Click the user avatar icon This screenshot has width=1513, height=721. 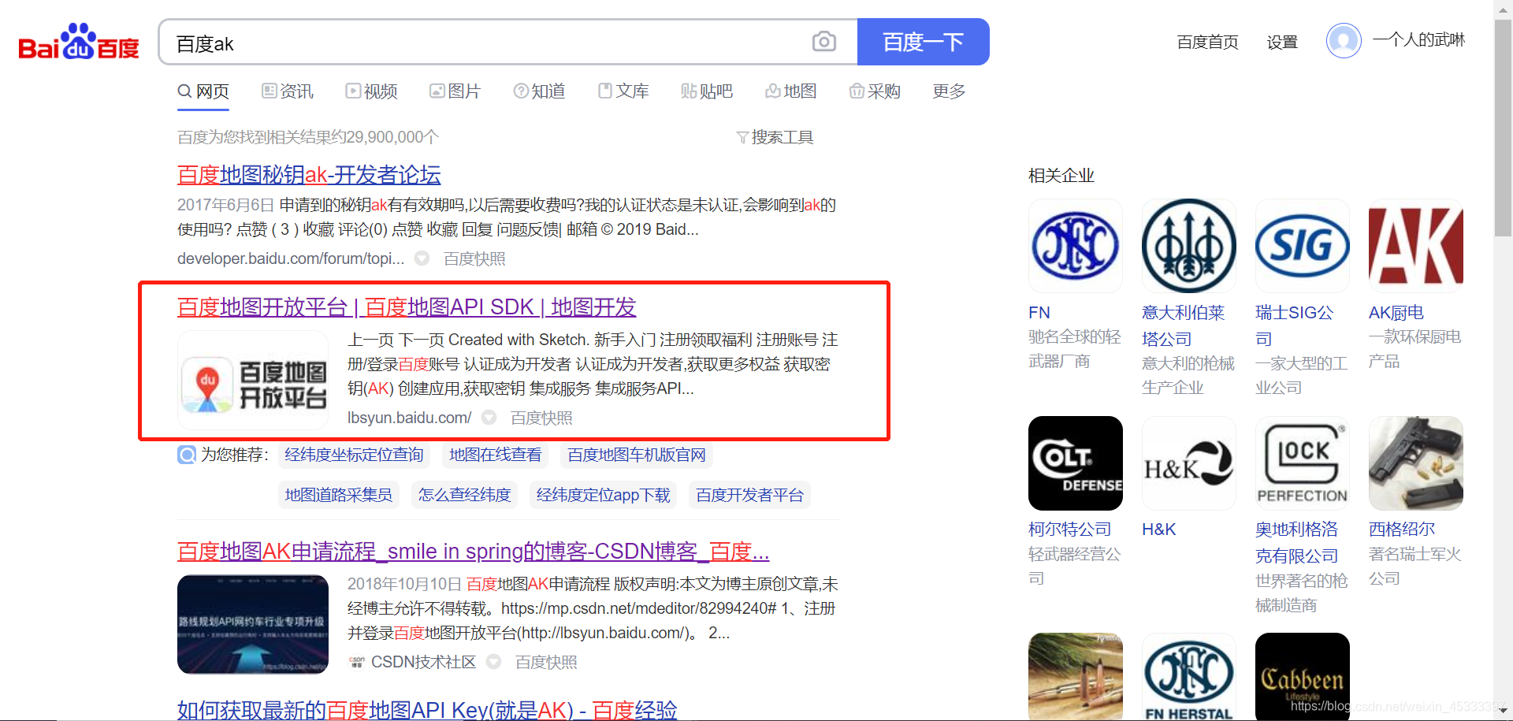[1344, 40]
